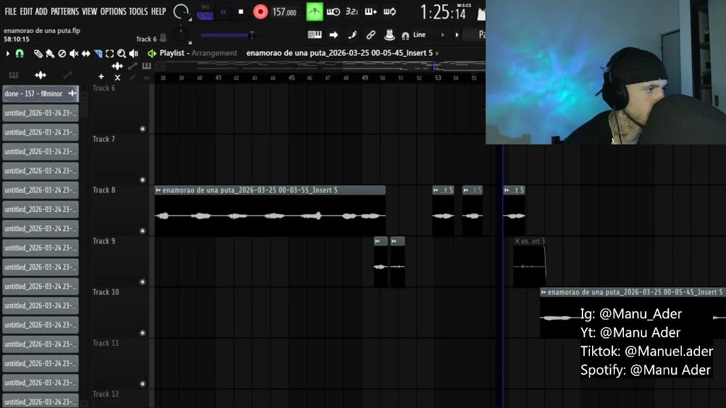Click the link chain icon

371,35
